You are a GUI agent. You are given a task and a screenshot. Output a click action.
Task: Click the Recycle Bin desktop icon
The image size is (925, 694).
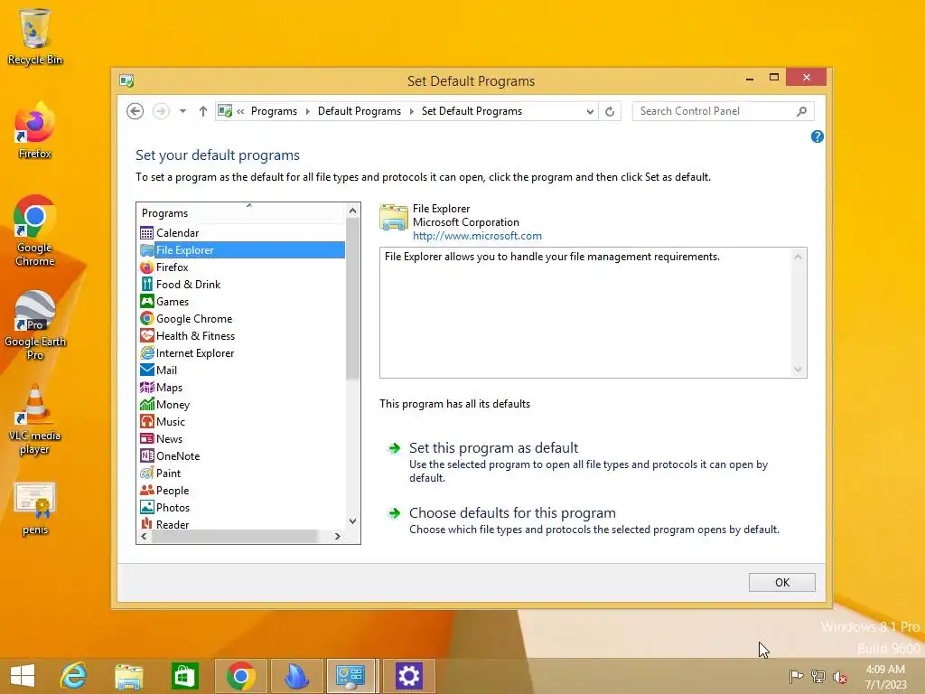(35, 37)
